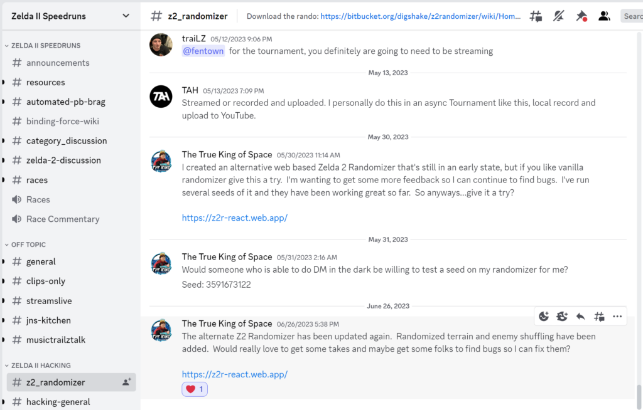Add reaction to the June 26 message

[544, 317]
